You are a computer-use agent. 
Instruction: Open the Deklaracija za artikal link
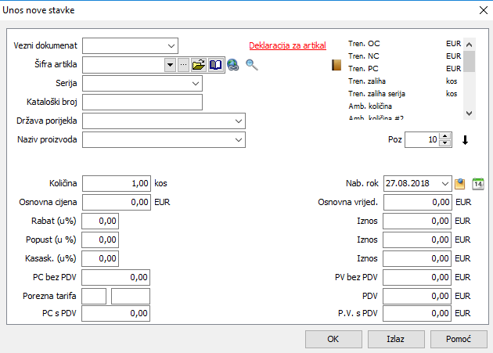(286, 45)
